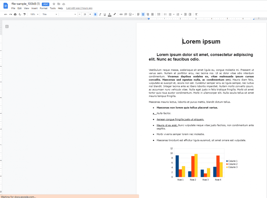267x198 pixels.
Task: Toggle italic formatting
Action: click(x=100, y=14)
